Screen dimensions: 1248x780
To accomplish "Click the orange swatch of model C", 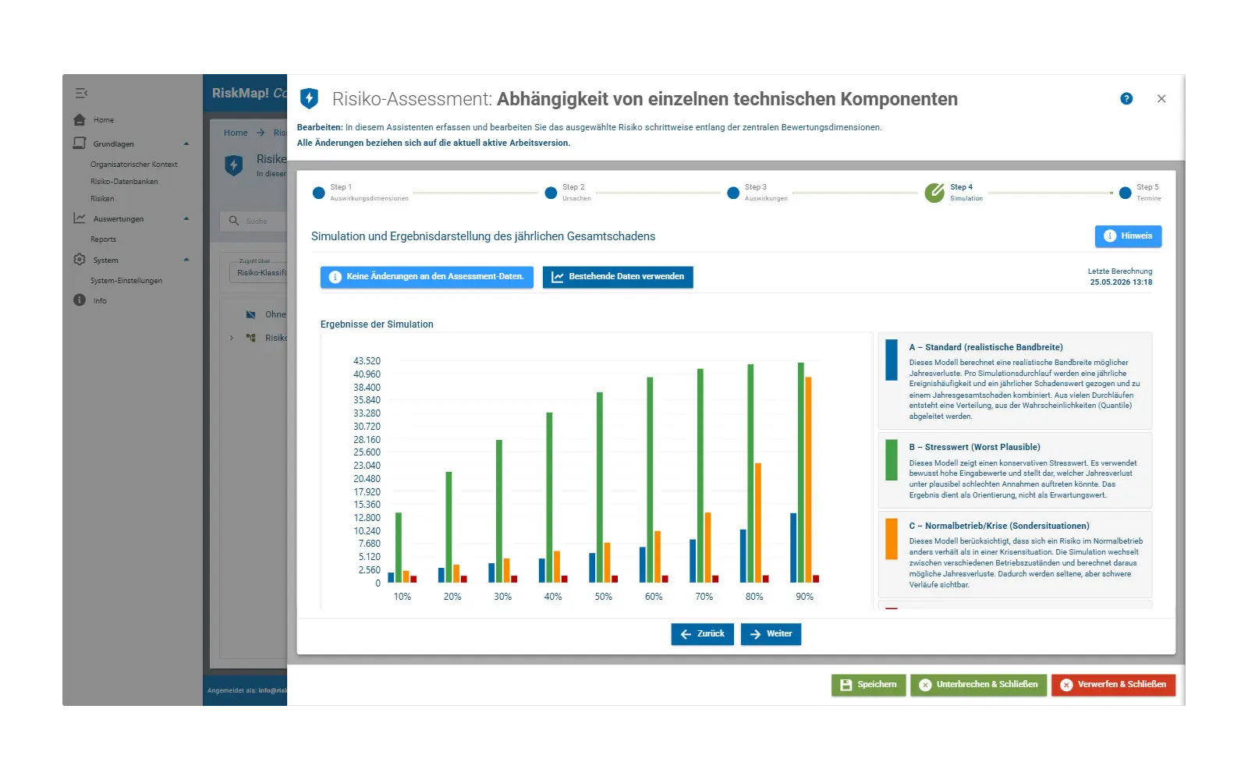I will point(892,539).
